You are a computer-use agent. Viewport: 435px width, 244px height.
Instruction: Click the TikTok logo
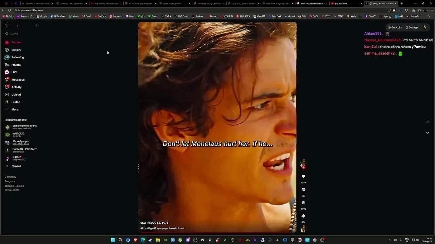7,25
